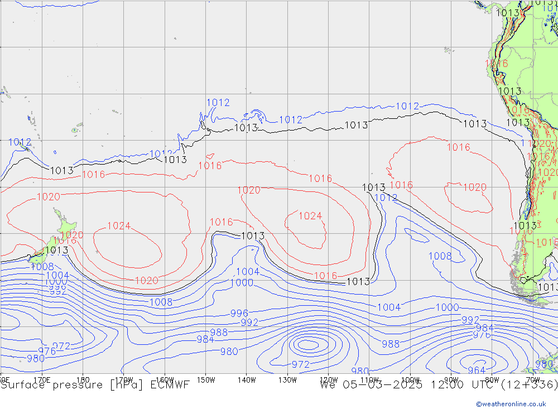Viewport: 558px width, 409px height.
Task: Click the 'We 05-03-2025 12:00 UTC' timestamp
Action: click(x=408, y=385)
